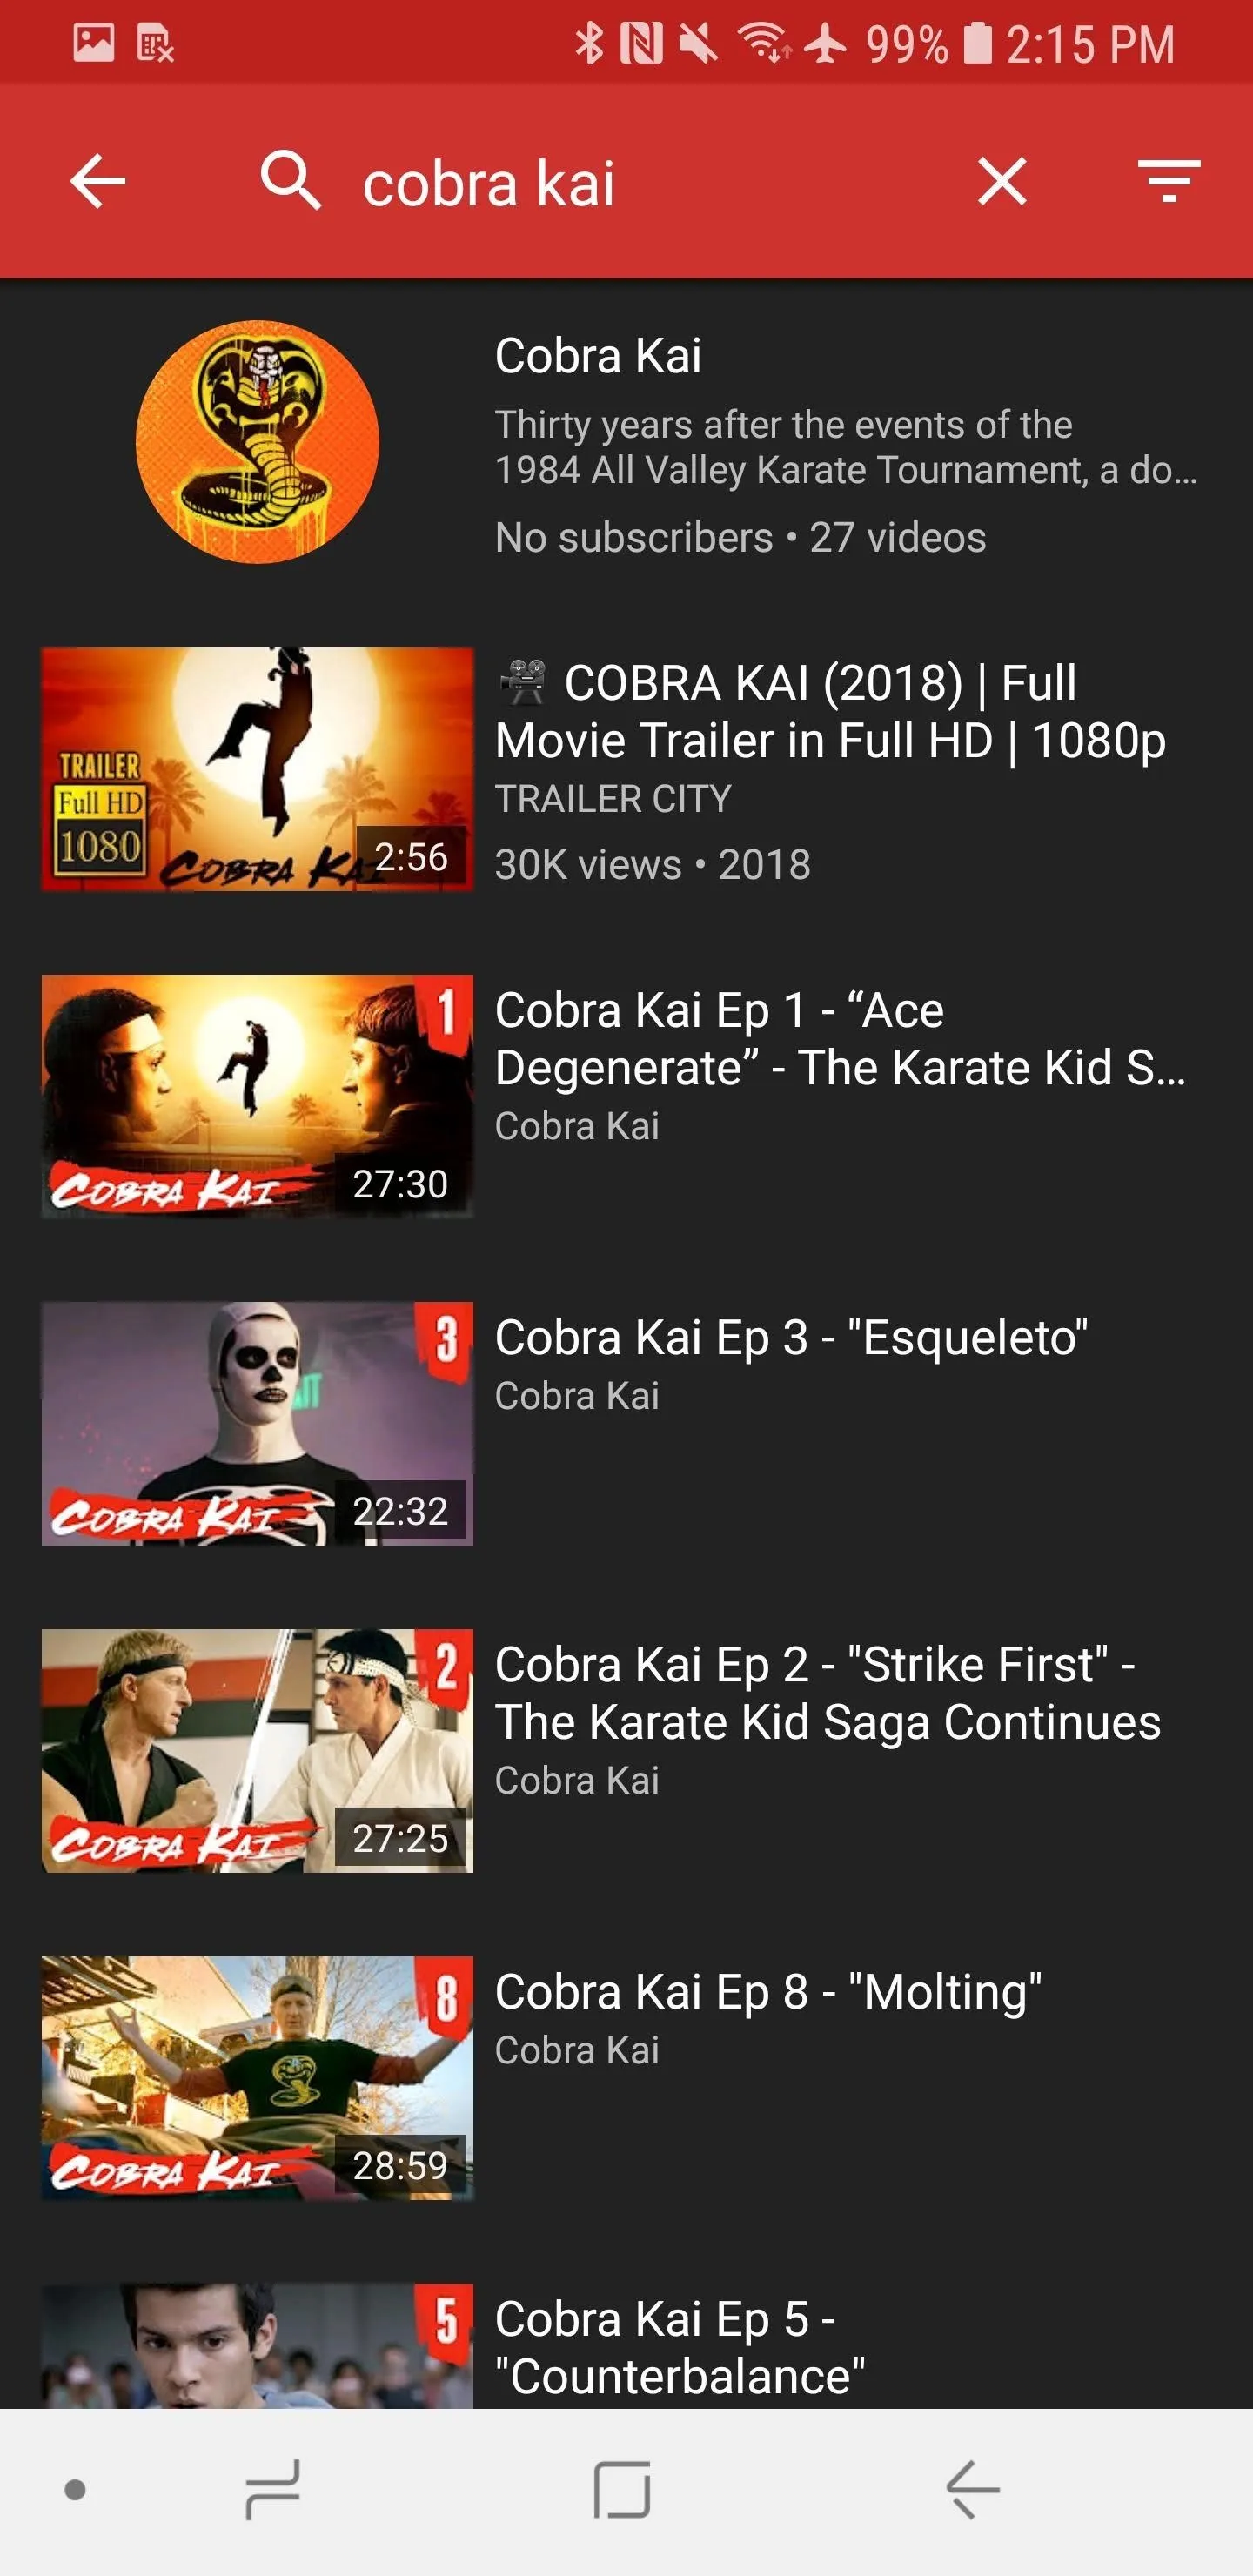Screen dimensions: 1253x2576
Task: Select the Ep 1 Ace Degenerate title
Action: coord(840,1039)
